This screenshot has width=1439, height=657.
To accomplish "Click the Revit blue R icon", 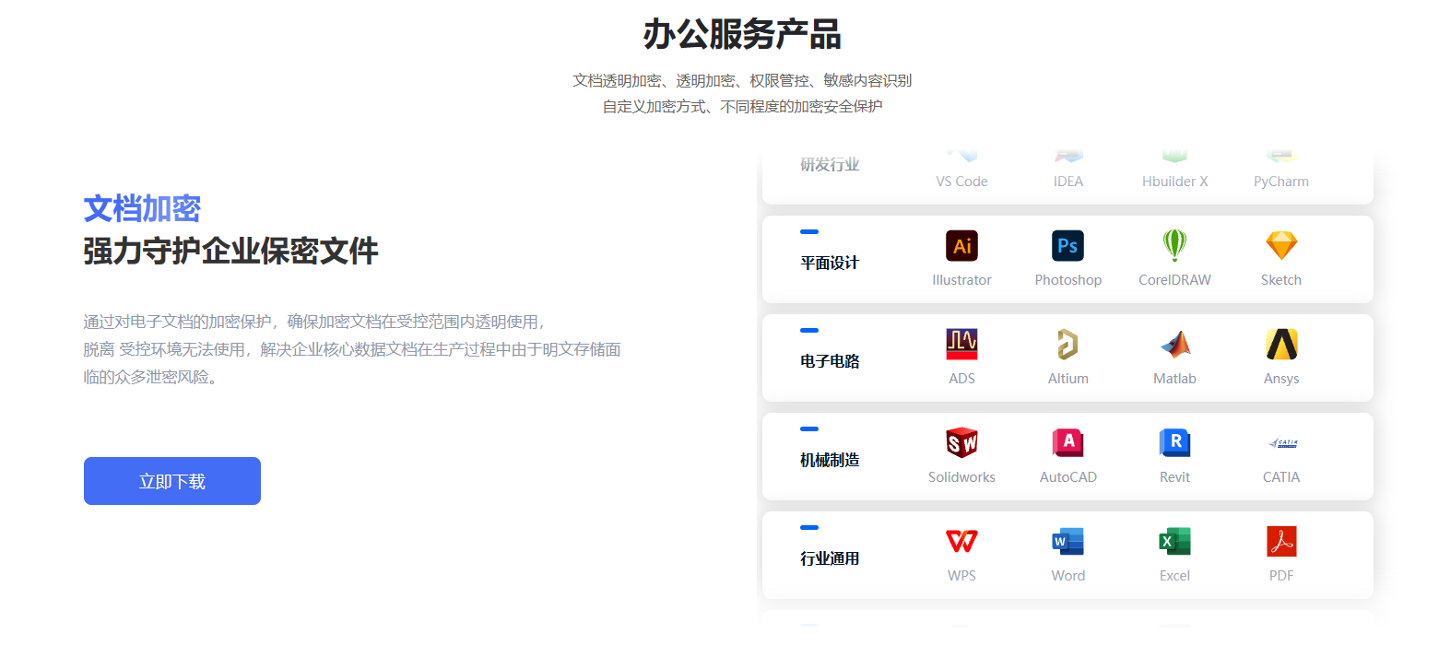I will click(1174, 443).
